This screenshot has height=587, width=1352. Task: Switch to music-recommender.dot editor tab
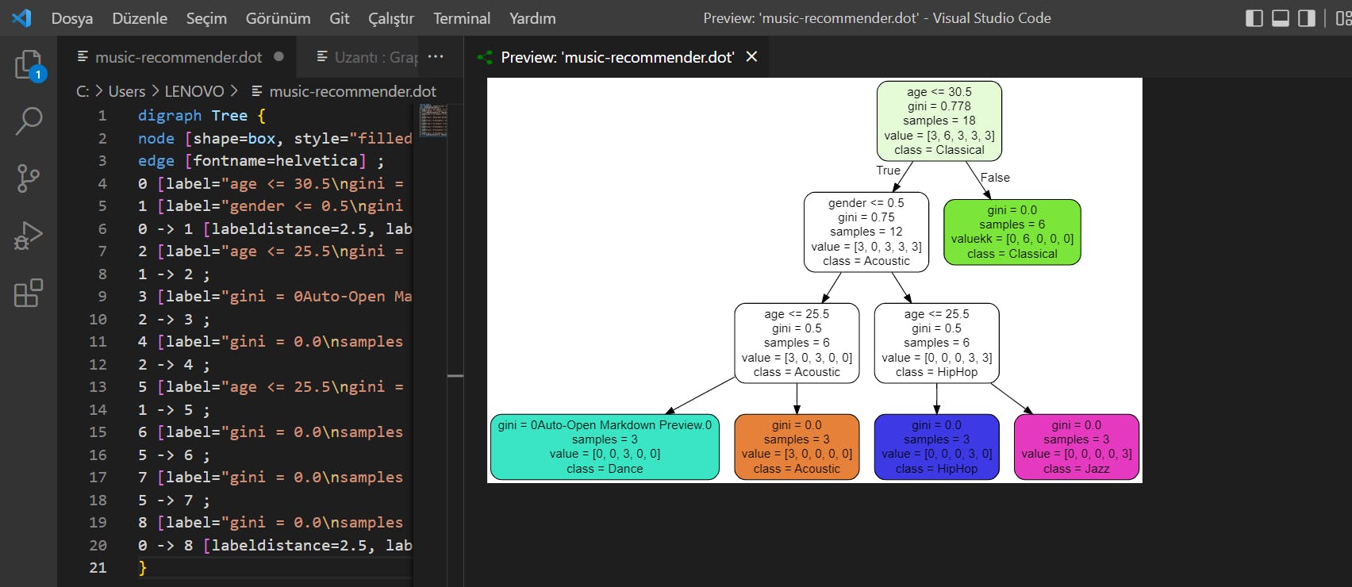click(178, 57)
